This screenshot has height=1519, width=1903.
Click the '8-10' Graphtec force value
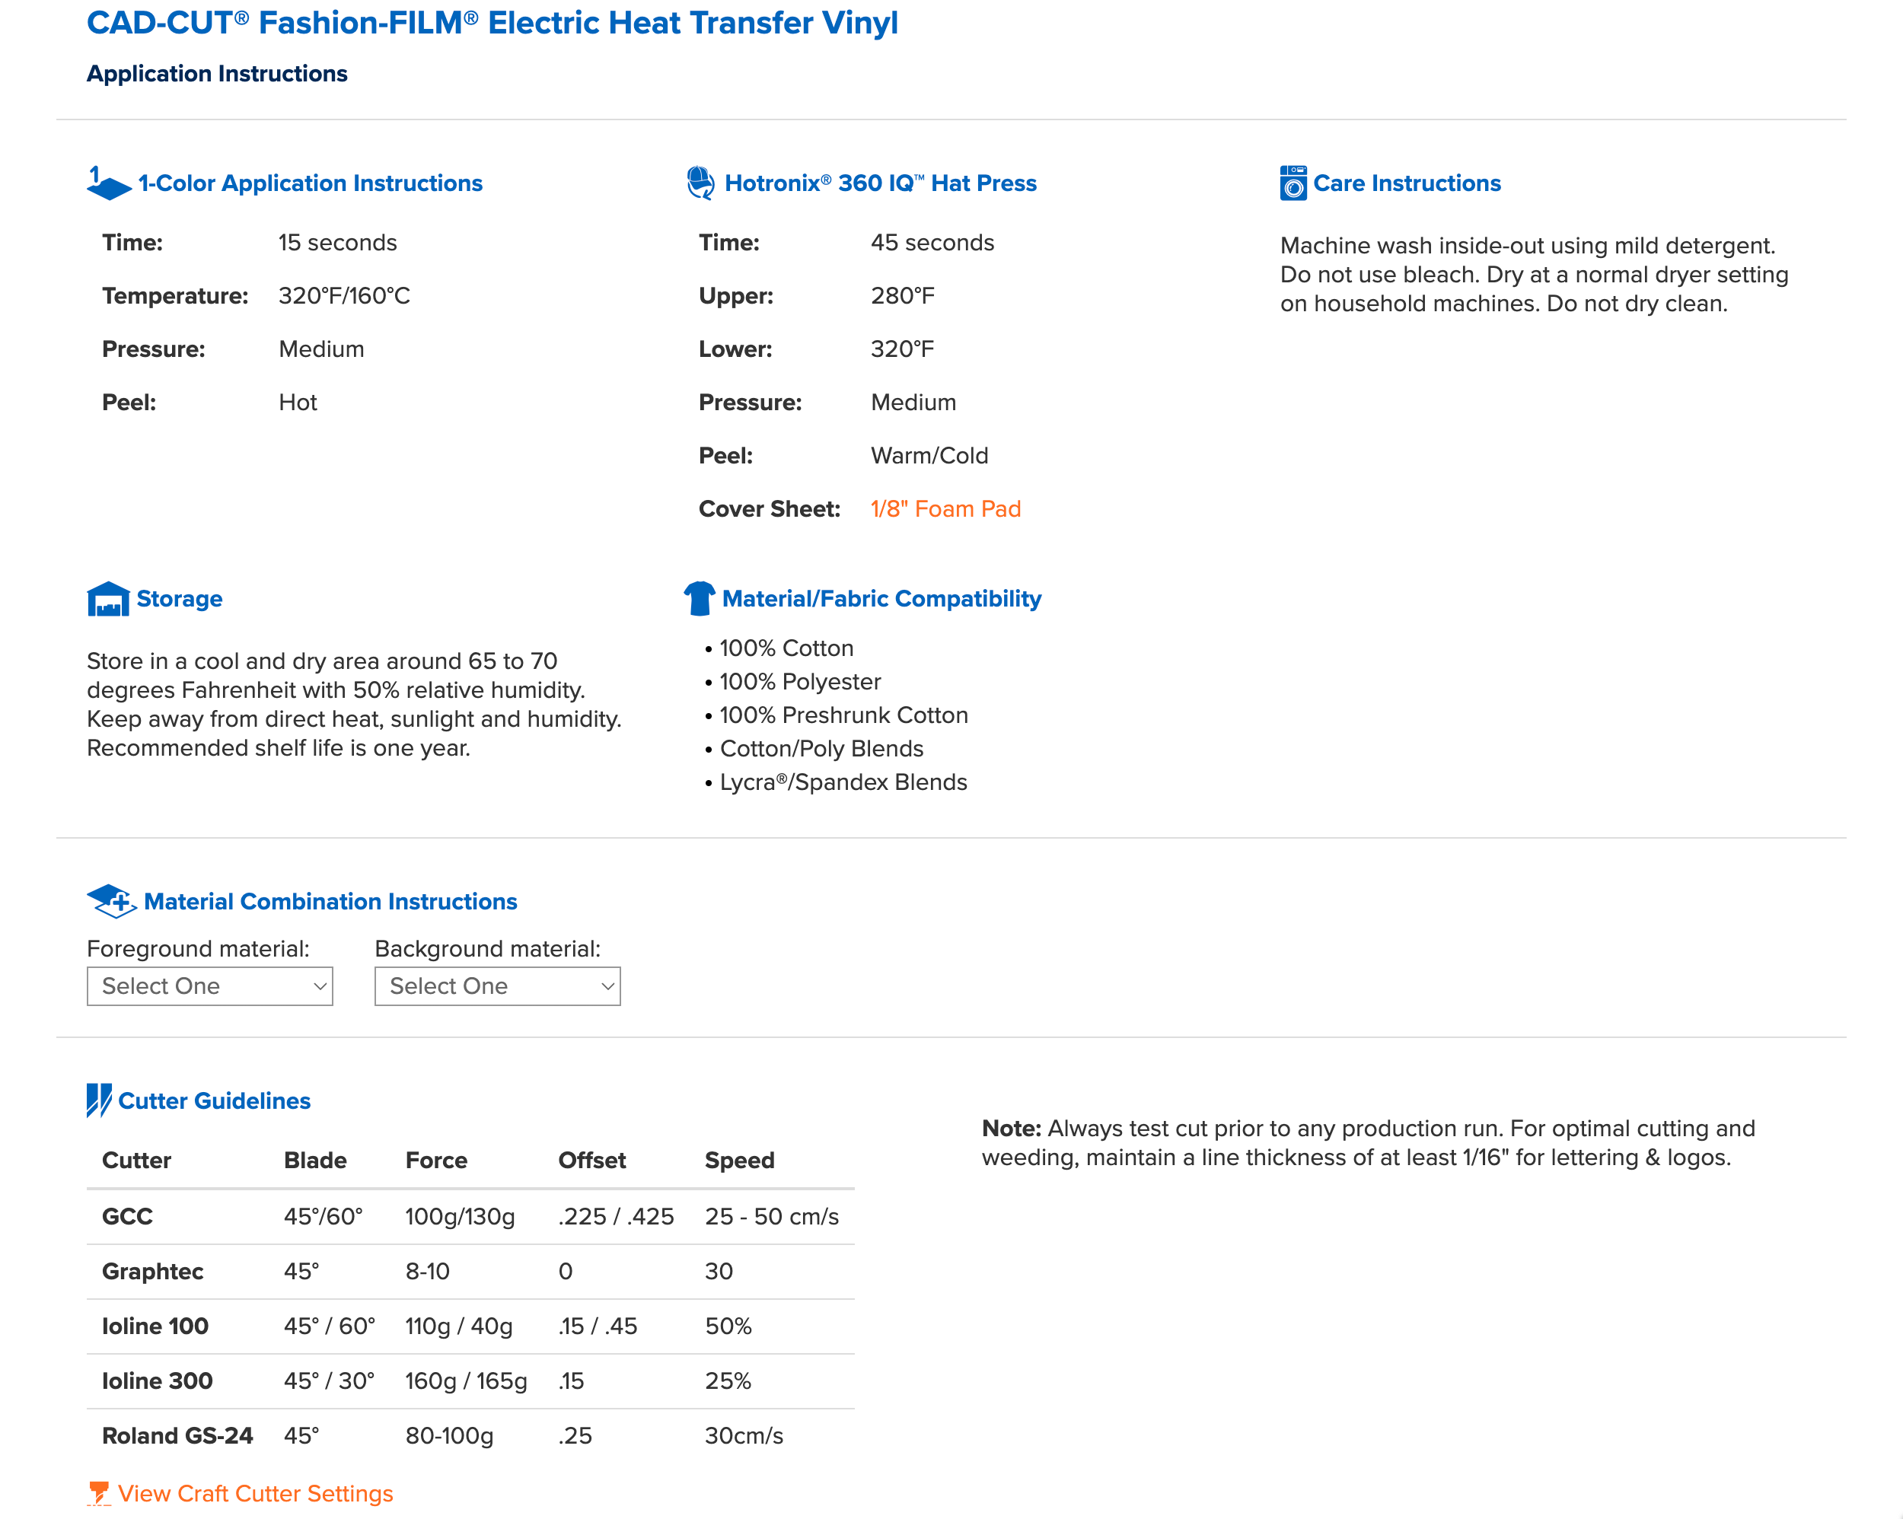pos(427,1271)
